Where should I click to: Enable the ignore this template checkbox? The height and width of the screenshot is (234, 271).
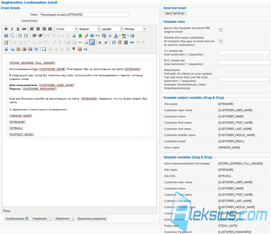tap(221, 30)
